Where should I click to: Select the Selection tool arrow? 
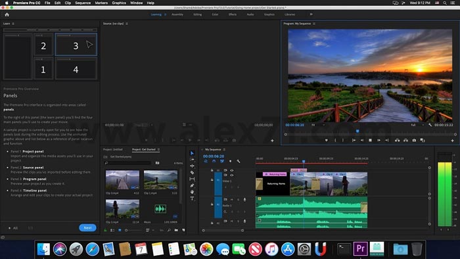pos(192,153)
